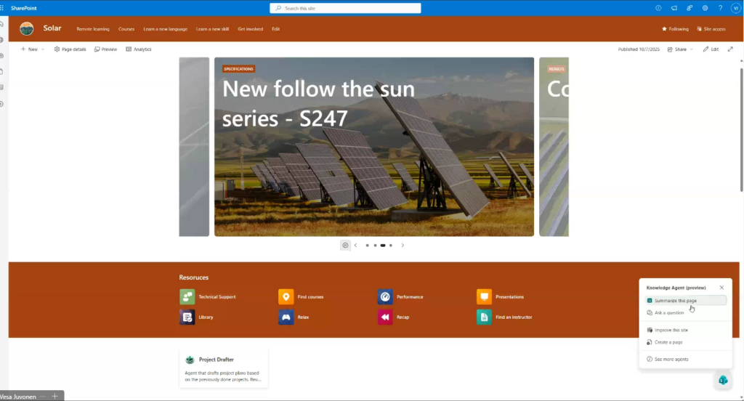Screen dimensions: 744x401
Task: Open the Recap rewind icon
Action: click(x=385, y=317)
